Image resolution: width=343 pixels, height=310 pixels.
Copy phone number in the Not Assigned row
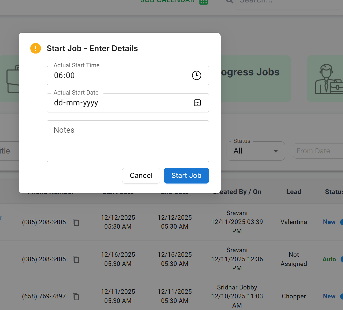click(x=76, y=259)
